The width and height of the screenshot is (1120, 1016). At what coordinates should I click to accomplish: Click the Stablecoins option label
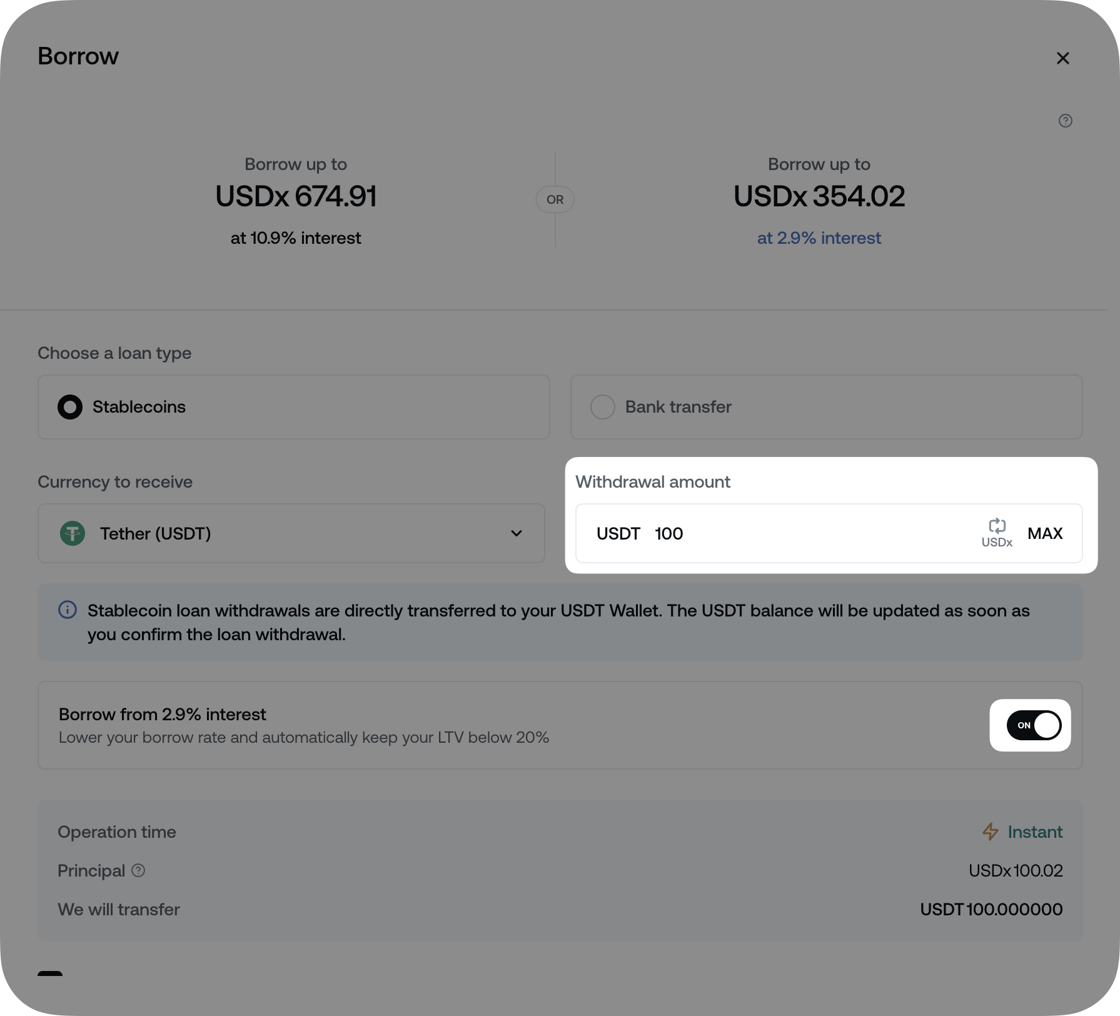139,407
